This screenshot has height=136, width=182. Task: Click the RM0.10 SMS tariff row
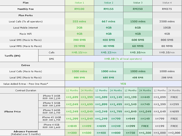click(123, 59)
